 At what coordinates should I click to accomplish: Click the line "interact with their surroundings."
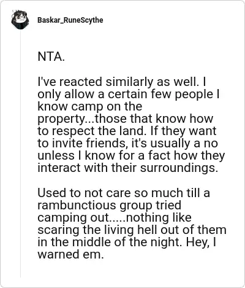128,168
